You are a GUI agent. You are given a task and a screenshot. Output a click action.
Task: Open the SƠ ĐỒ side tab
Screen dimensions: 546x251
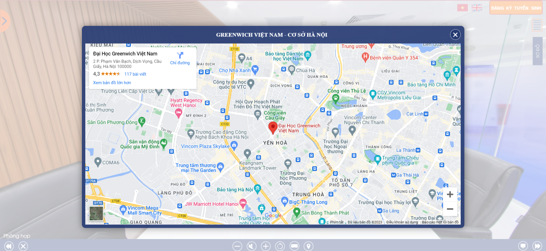click(x=537, y=51)
